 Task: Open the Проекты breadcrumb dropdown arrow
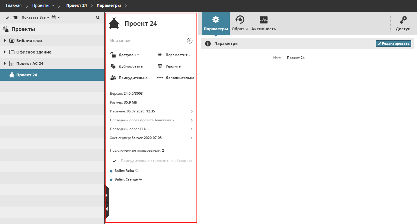pyautogui.click(x=53, y=6)
